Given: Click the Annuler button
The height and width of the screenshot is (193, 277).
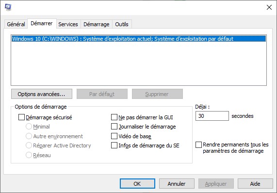Looking at the screenshot, I should click(x=177, y=184).
